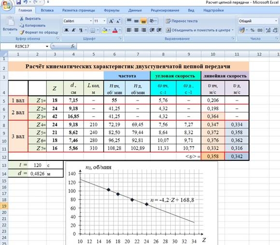Toggle bold (Ж) formatting
This screenshot has width=280, height=245.
pos(66,30)
